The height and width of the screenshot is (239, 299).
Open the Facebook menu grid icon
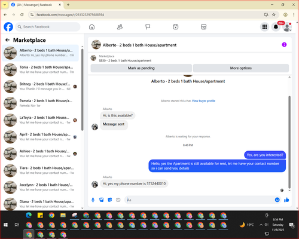coord(264,27)
